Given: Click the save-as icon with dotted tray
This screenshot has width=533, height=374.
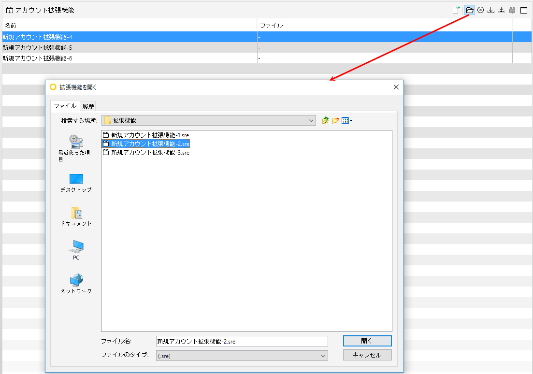Looking at the screenshot, I should (x=502, y=10).
